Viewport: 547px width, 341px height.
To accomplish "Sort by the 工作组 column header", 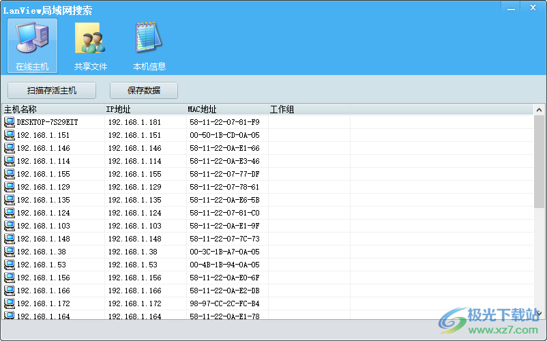I will (x=309, y=110).
